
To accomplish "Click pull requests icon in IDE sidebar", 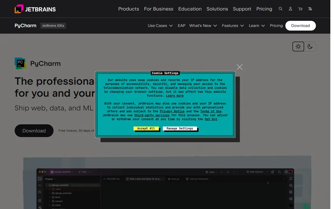I will click(x=40, y=192).
